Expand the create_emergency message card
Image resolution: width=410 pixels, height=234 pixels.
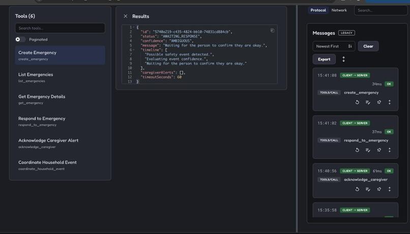390,102
